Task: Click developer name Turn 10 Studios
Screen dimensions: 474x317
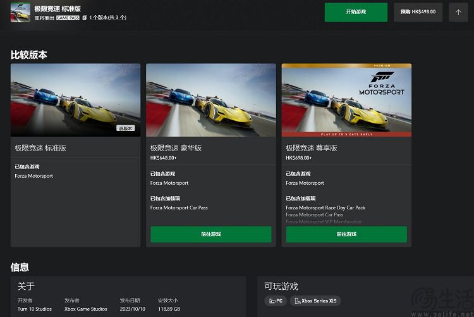Action: pyautogui.click(x=35, y=309)
